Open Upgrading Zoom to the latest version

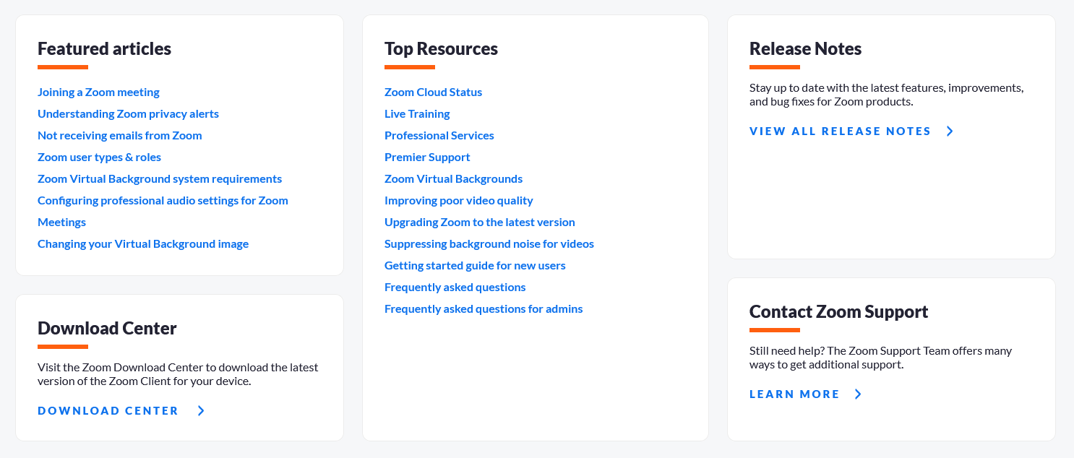479,222
